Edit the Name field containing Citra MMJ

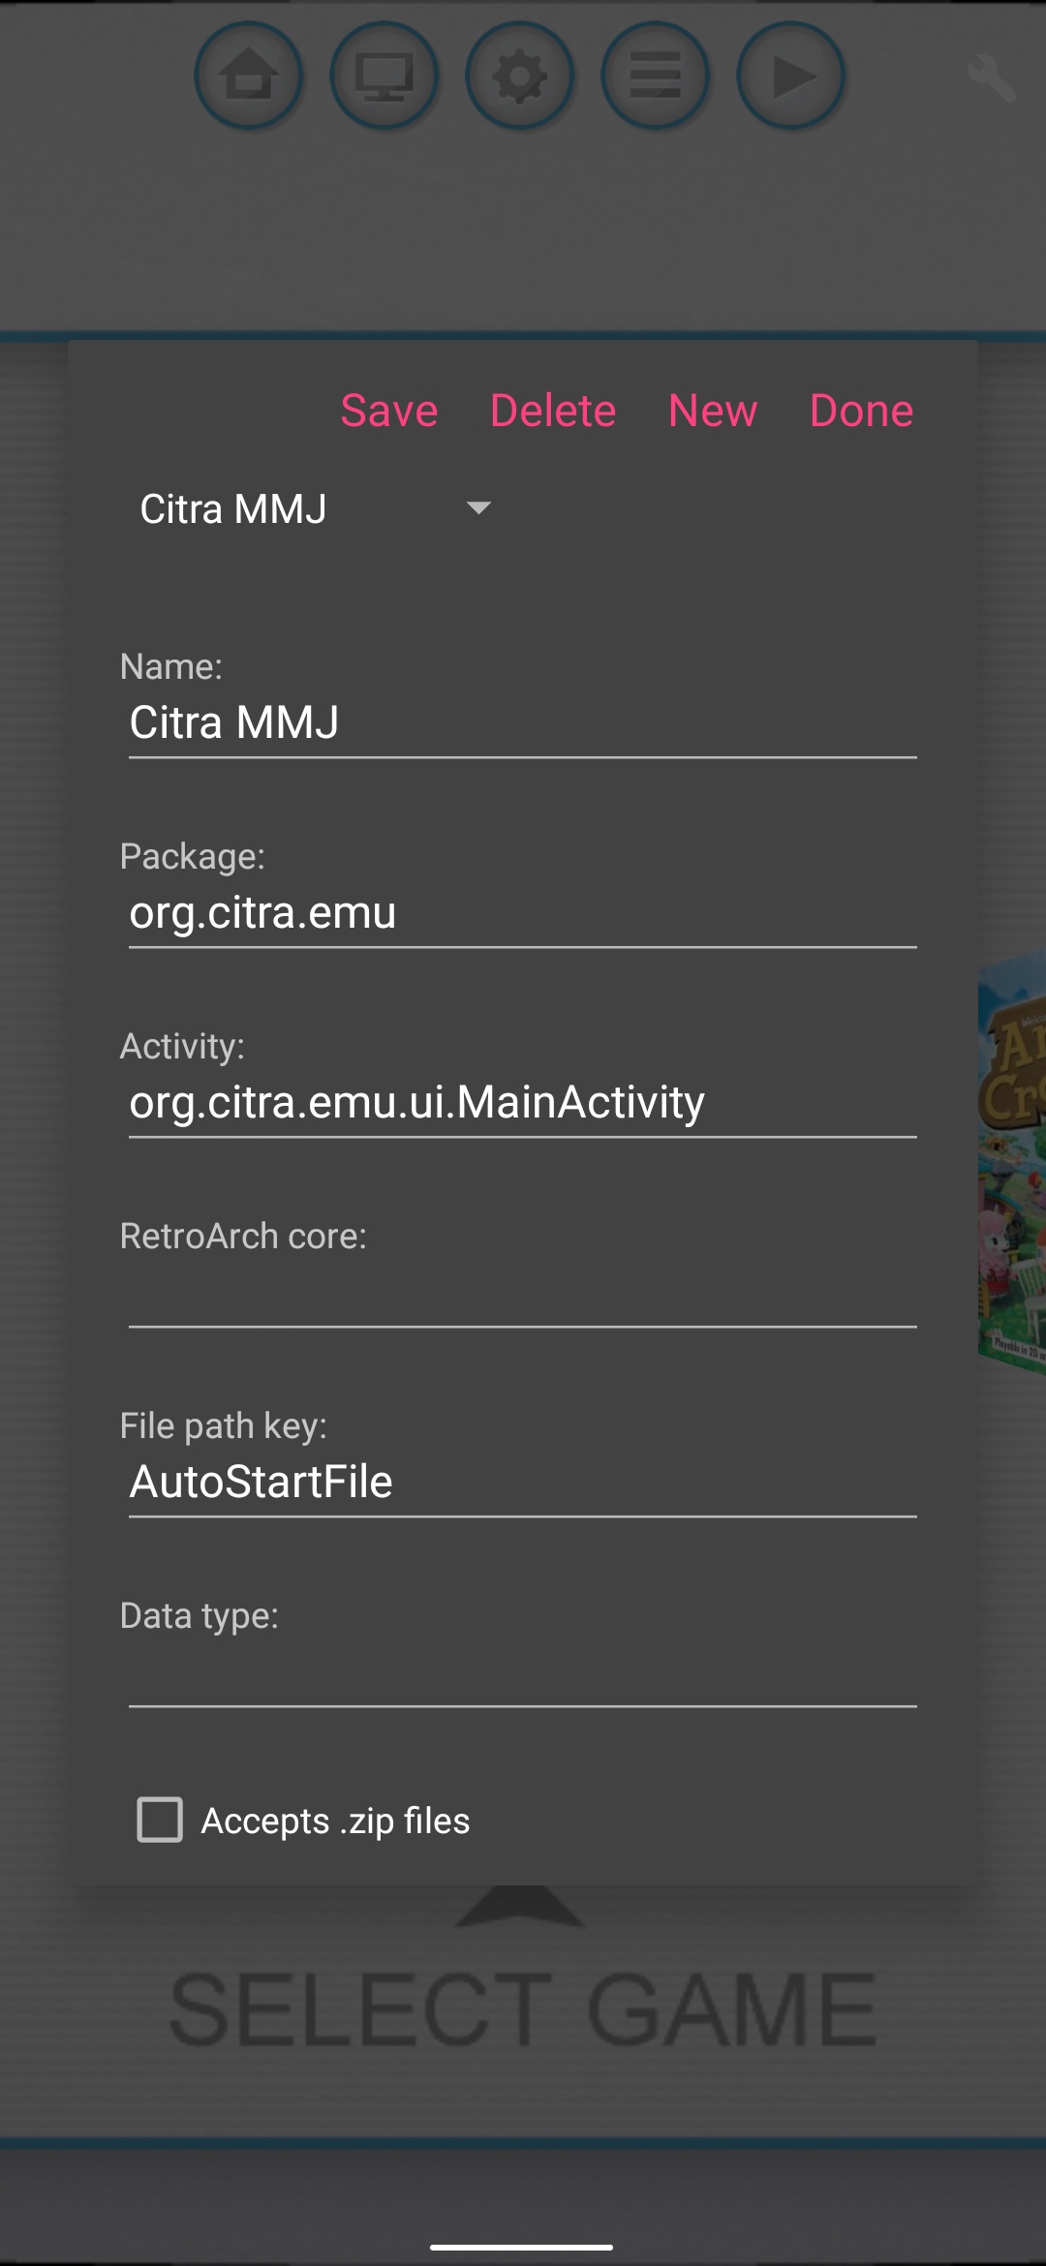[523, 721]
